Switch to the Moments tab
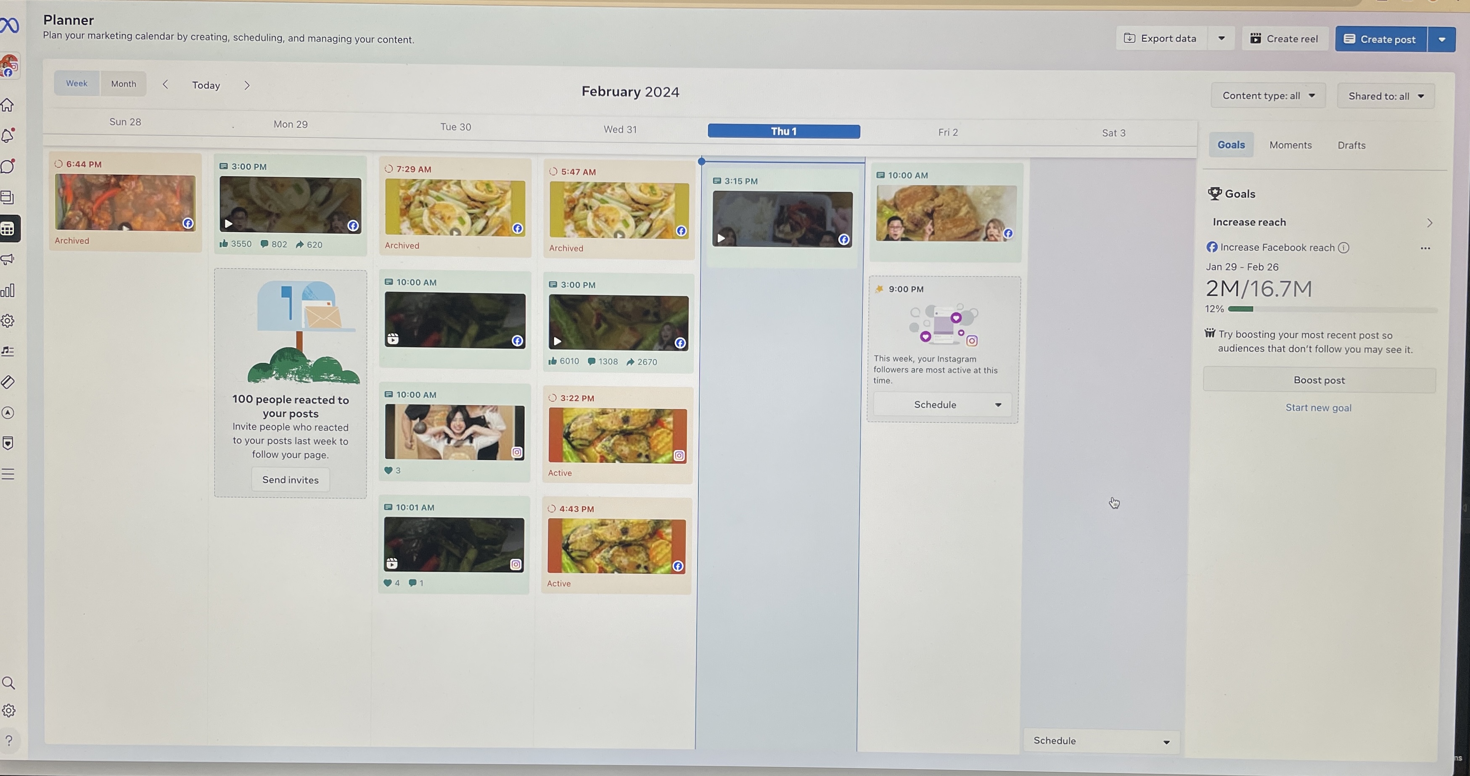Image resolution: width=1470 pixels, height=776 pixels. (x=1290, y=145)
